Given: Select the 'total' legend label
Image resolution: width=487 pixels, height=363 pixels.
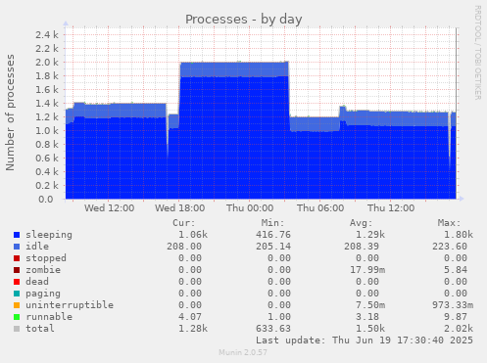Looking at the screenshot, I should click(40, 329).
